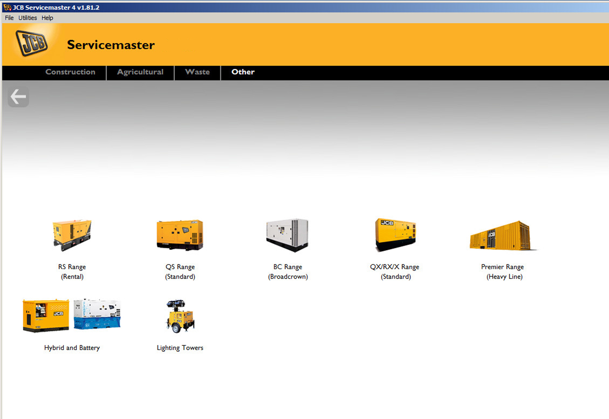Viewport: 609px width, 419px height.
Task: Click the Lighting Towers text label
Action: pos(180,348)
